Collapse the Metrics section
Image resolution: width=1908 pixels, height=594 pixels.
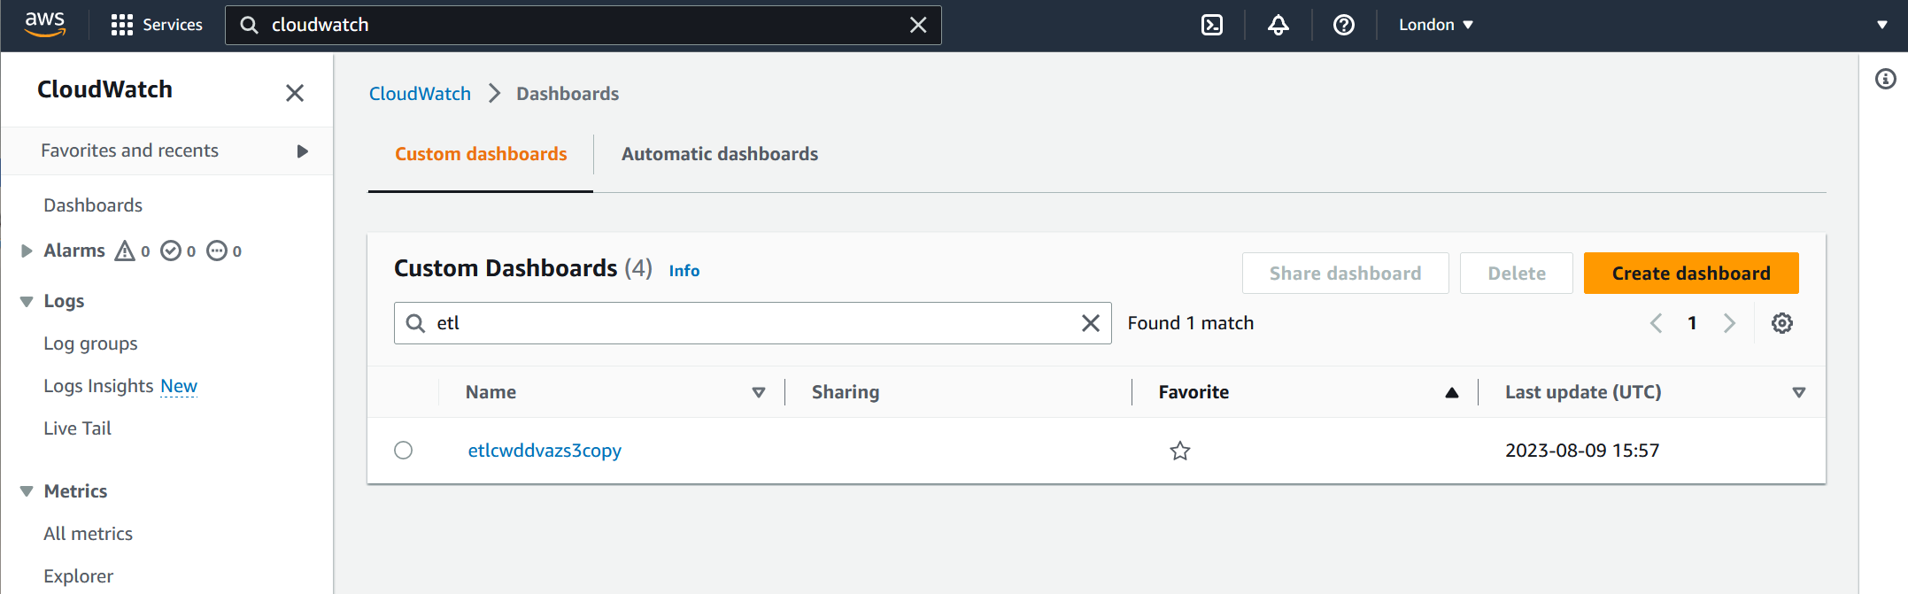[27, 491]
